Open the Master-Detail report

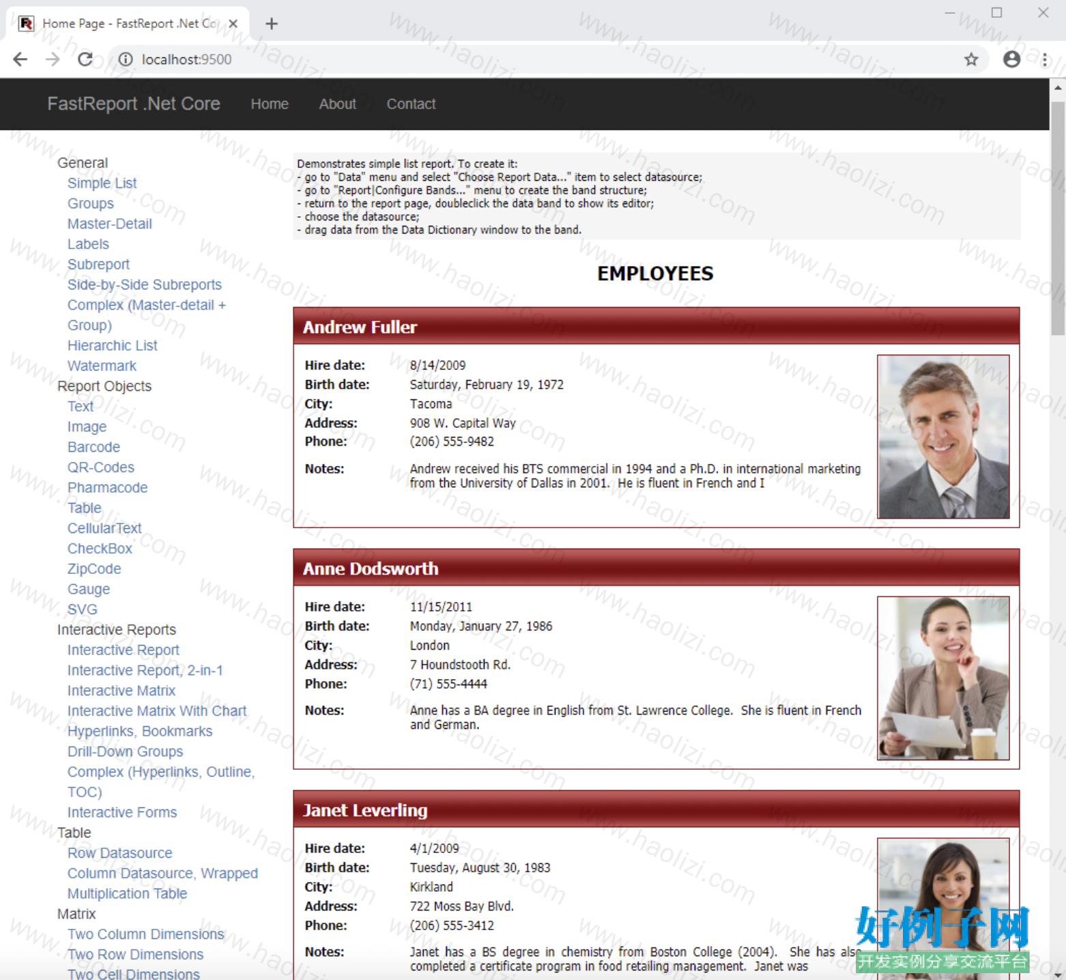tap(110, 224)
